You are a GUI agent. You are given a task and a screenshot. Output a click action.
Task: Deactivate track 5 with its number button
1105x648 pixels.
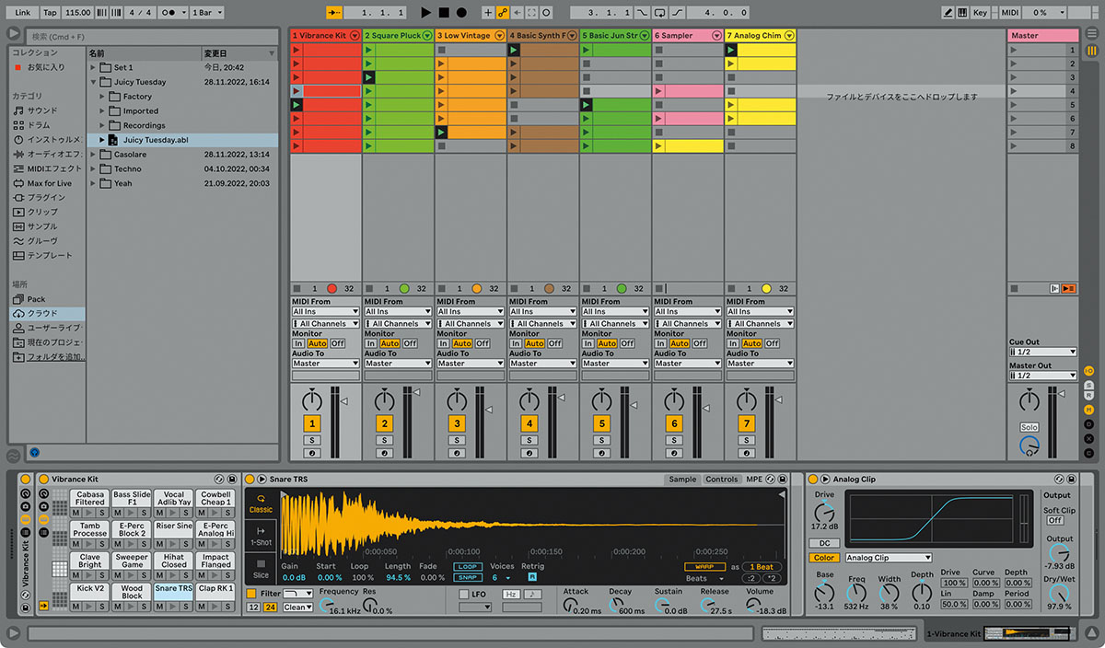601,423
